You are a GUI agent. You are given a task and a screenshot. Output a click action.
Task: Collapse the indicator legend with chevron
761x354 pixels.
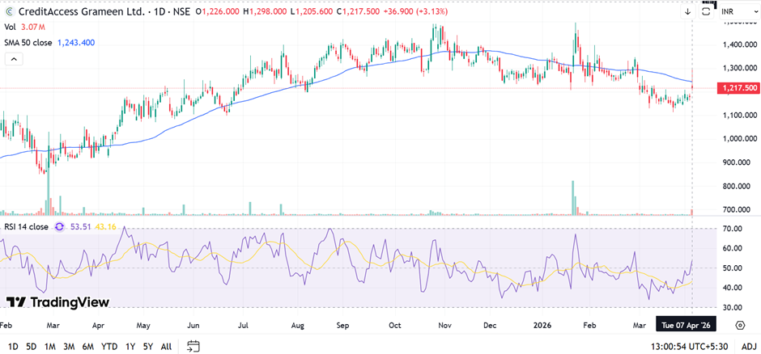click(13, 59)
